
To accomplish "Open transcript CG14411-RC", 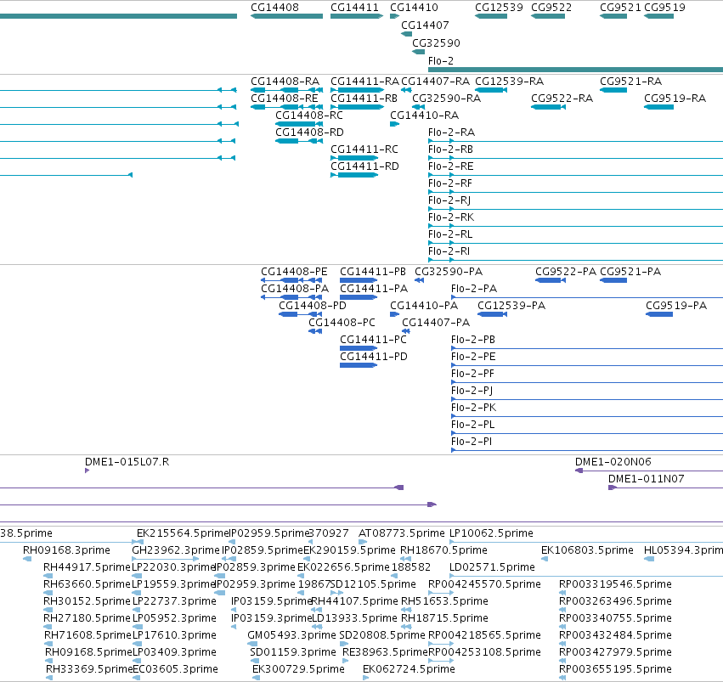I will [x=364, y=149].
